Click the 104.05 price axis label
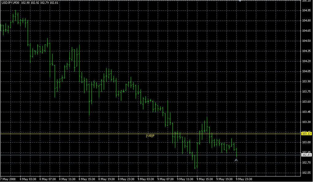 click(x=307, y=71)
